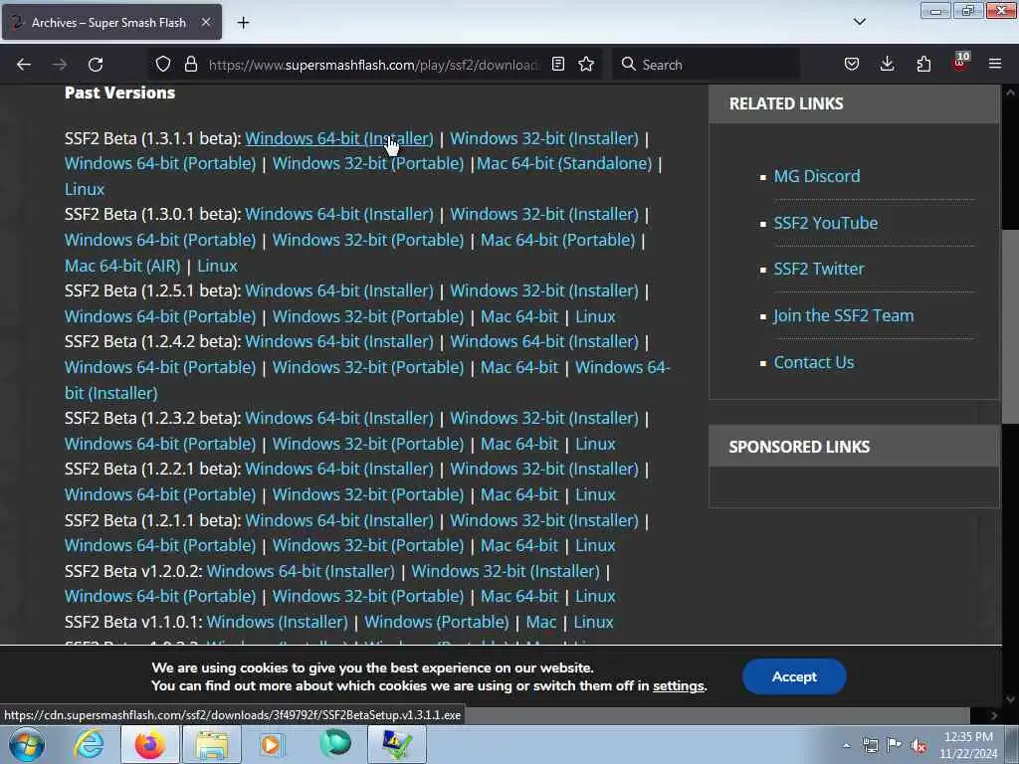The width and height of the screenshot is (1019, 764).
Task: Open uBlock extension icon with badge 10
Action: coord(960,63)
